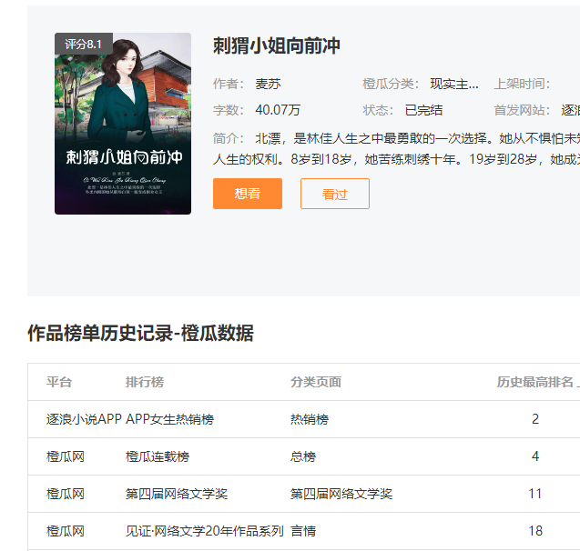Click the 橙瓜分类 label
The image size is (580, 551).
coord(391,84)
